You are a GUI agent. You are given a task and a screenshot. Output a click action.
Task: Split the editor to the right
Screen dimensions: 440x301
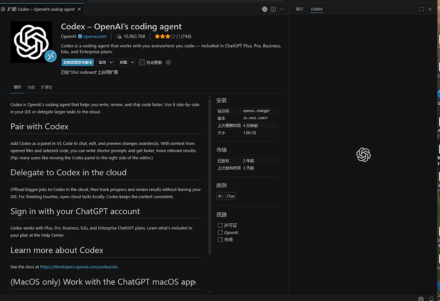273,10
